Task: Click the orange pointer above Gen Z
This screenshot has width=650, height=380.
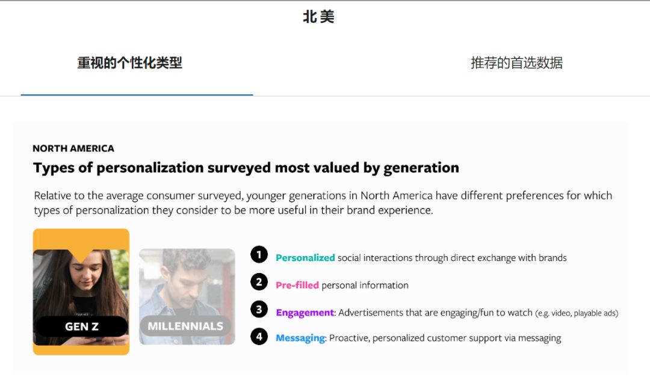Action: (81, 254)
